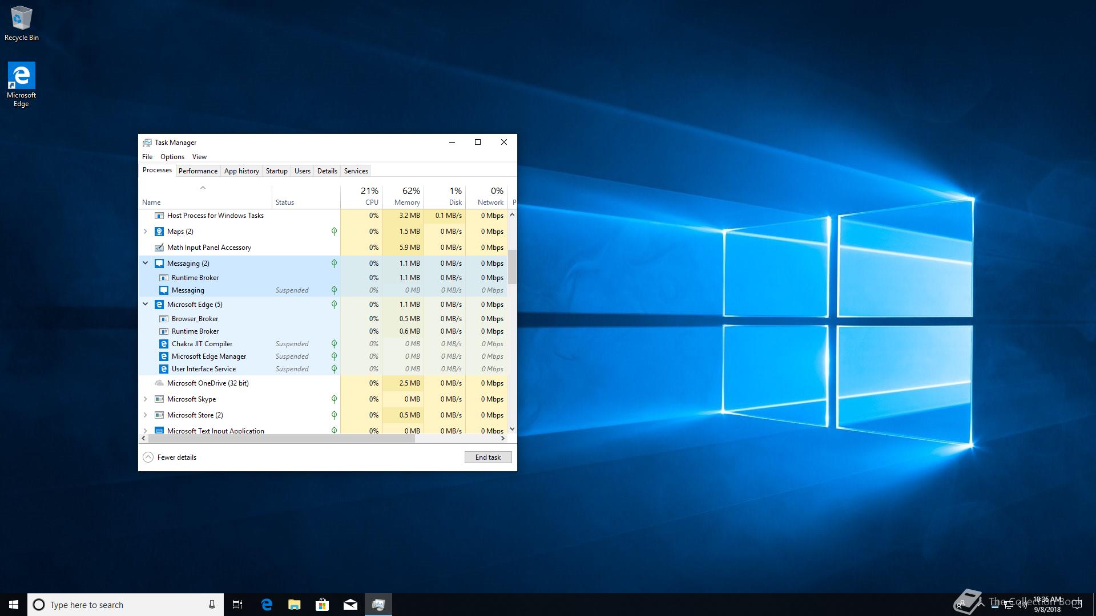Click the Messaging group icon
Screen dimensions: 1096x616
pyautogui.click(x=159, y=264)
